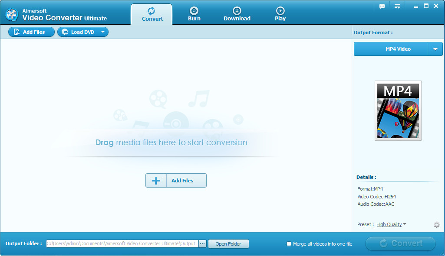Screen dimensions: 445x256
Task: Open the menu list icon in title bar
Action: [397, 6]
